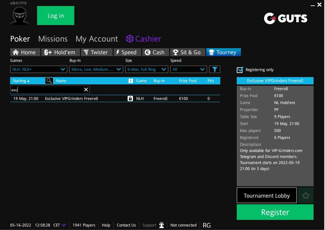Select the Tourney tab
Screen dimensions: 325x230
pos(223,52)
